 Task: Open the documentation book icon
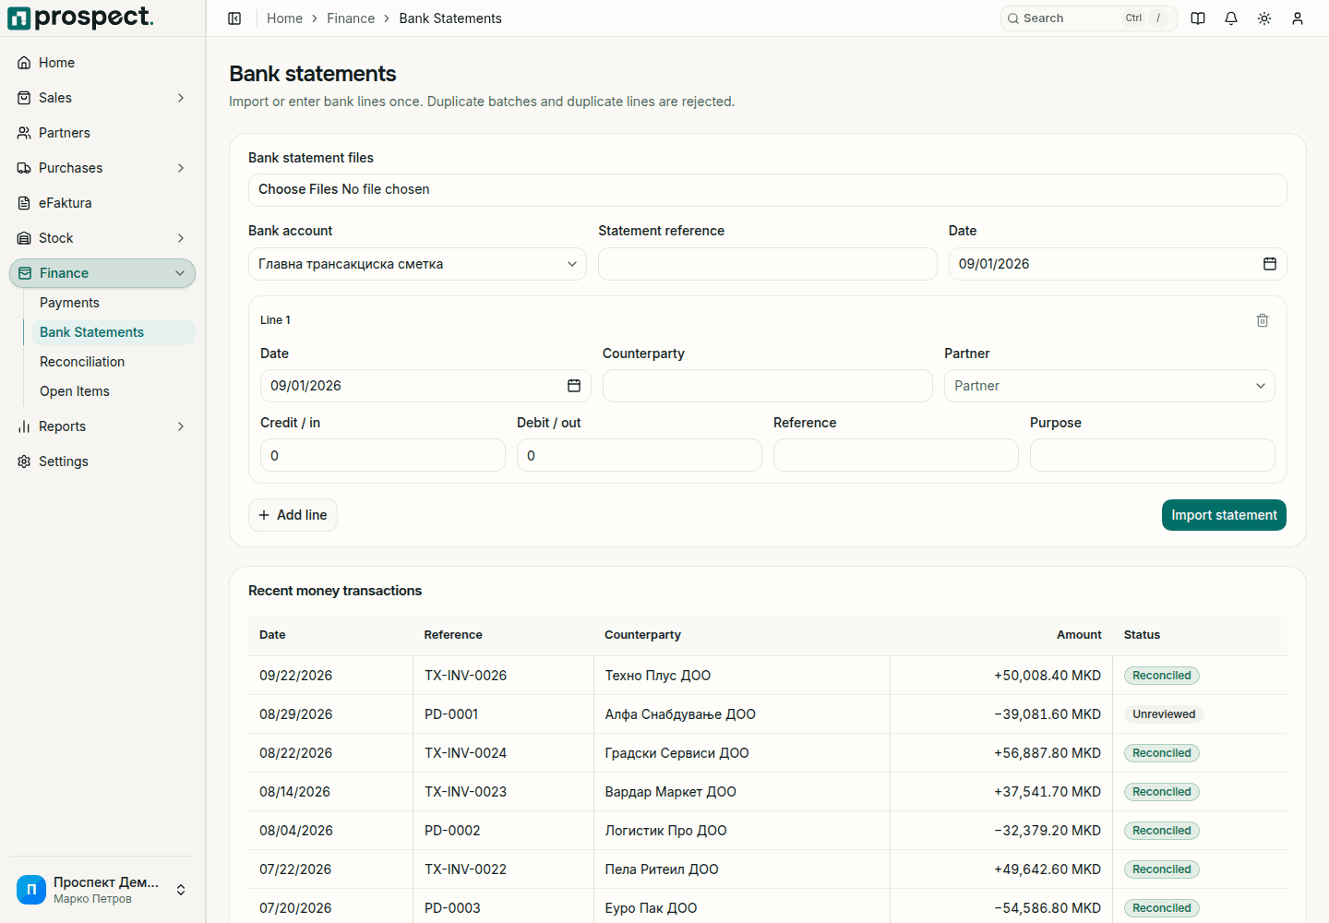(x=1198, y=18)
